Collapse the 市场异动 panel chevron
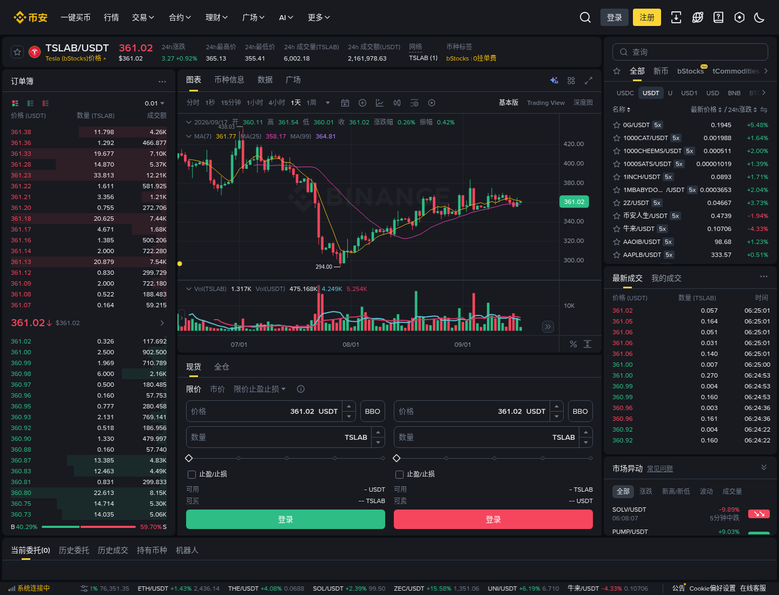Screen dimensions: 779x595 (764, 467)
